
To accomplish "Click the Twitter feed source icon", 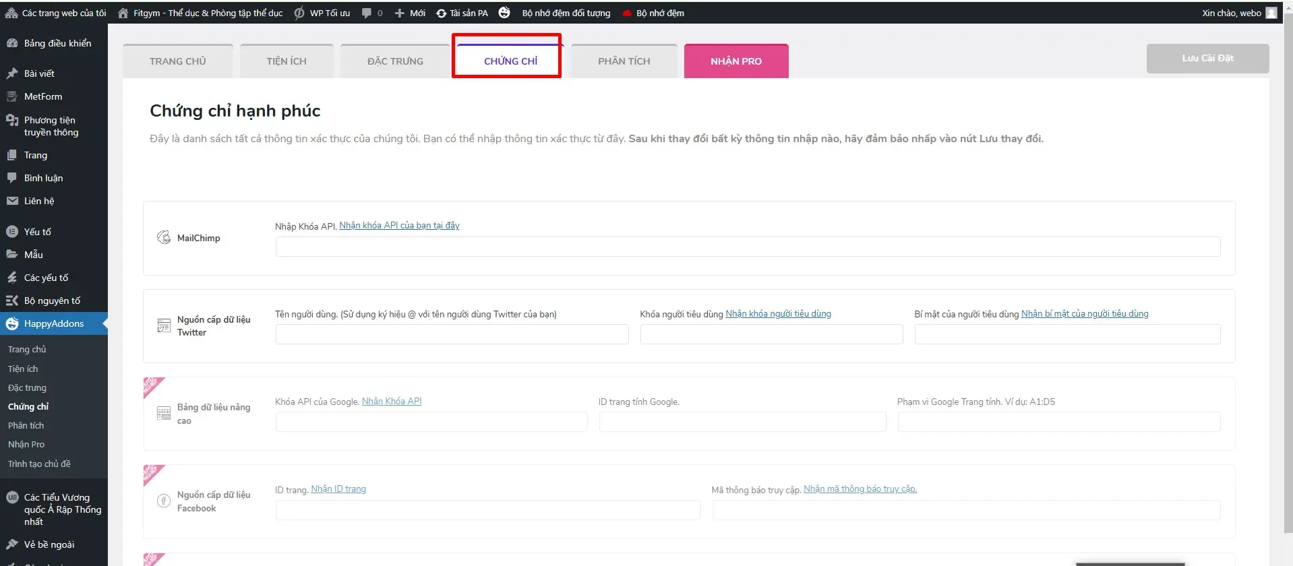I will pyautogui.click(x=164, y=325).
